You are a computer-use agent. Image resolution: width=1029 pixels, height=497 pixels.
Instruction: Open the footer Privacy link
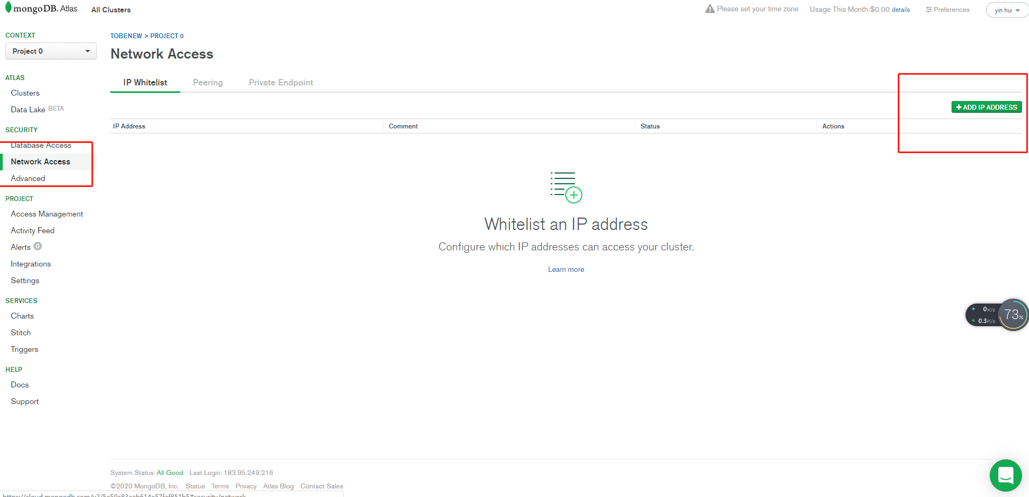point(246,486)
